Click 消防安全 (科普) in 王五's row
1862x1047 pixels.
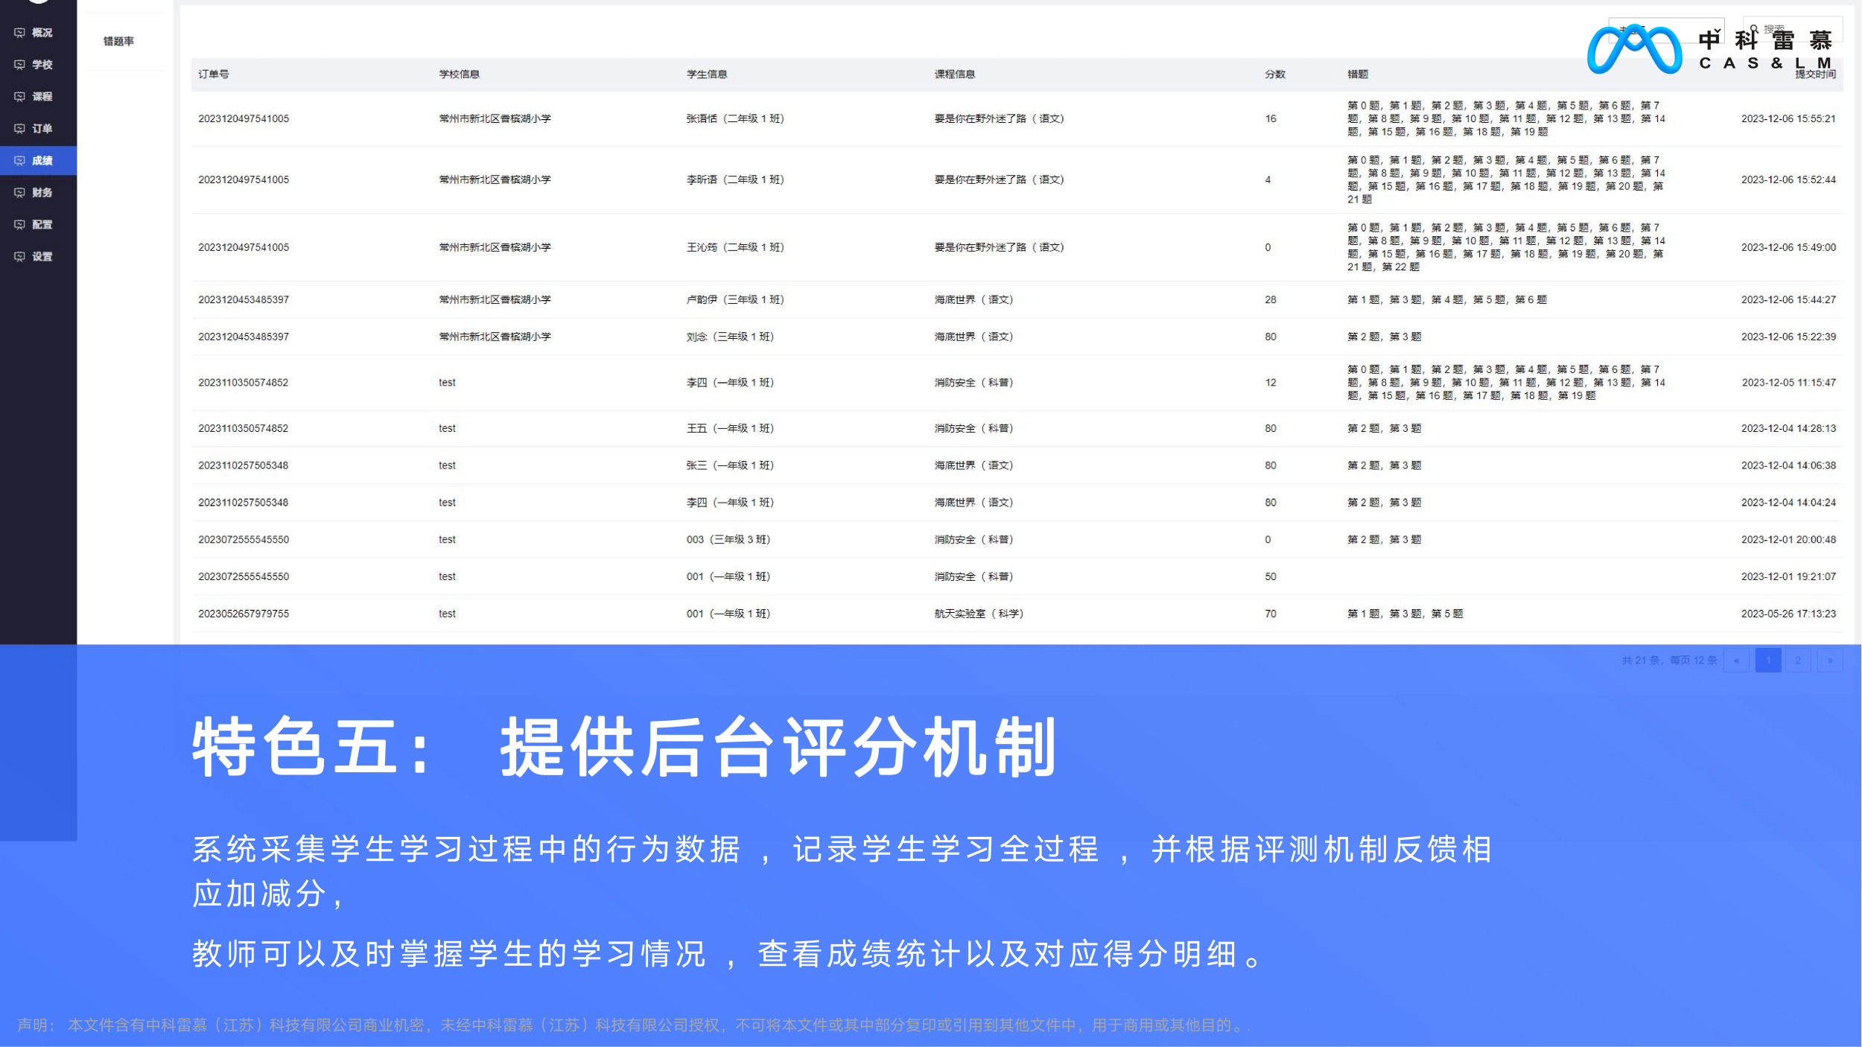point(974,429)
